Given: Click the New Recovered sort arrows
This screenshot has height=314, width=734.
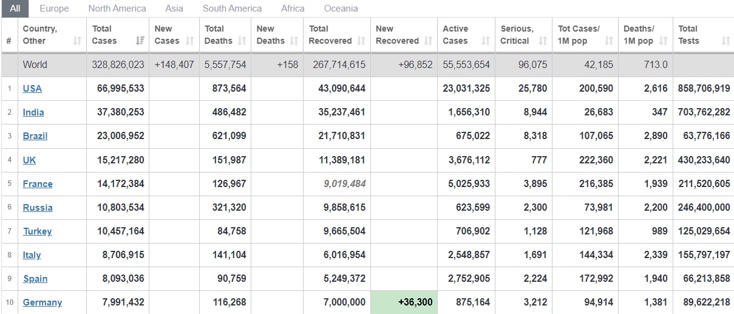Looking at the screenshot, I should point(428,41).
